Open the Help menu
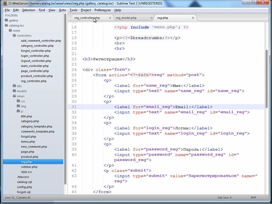Viewport: 272px width, 204px height. 118,10
